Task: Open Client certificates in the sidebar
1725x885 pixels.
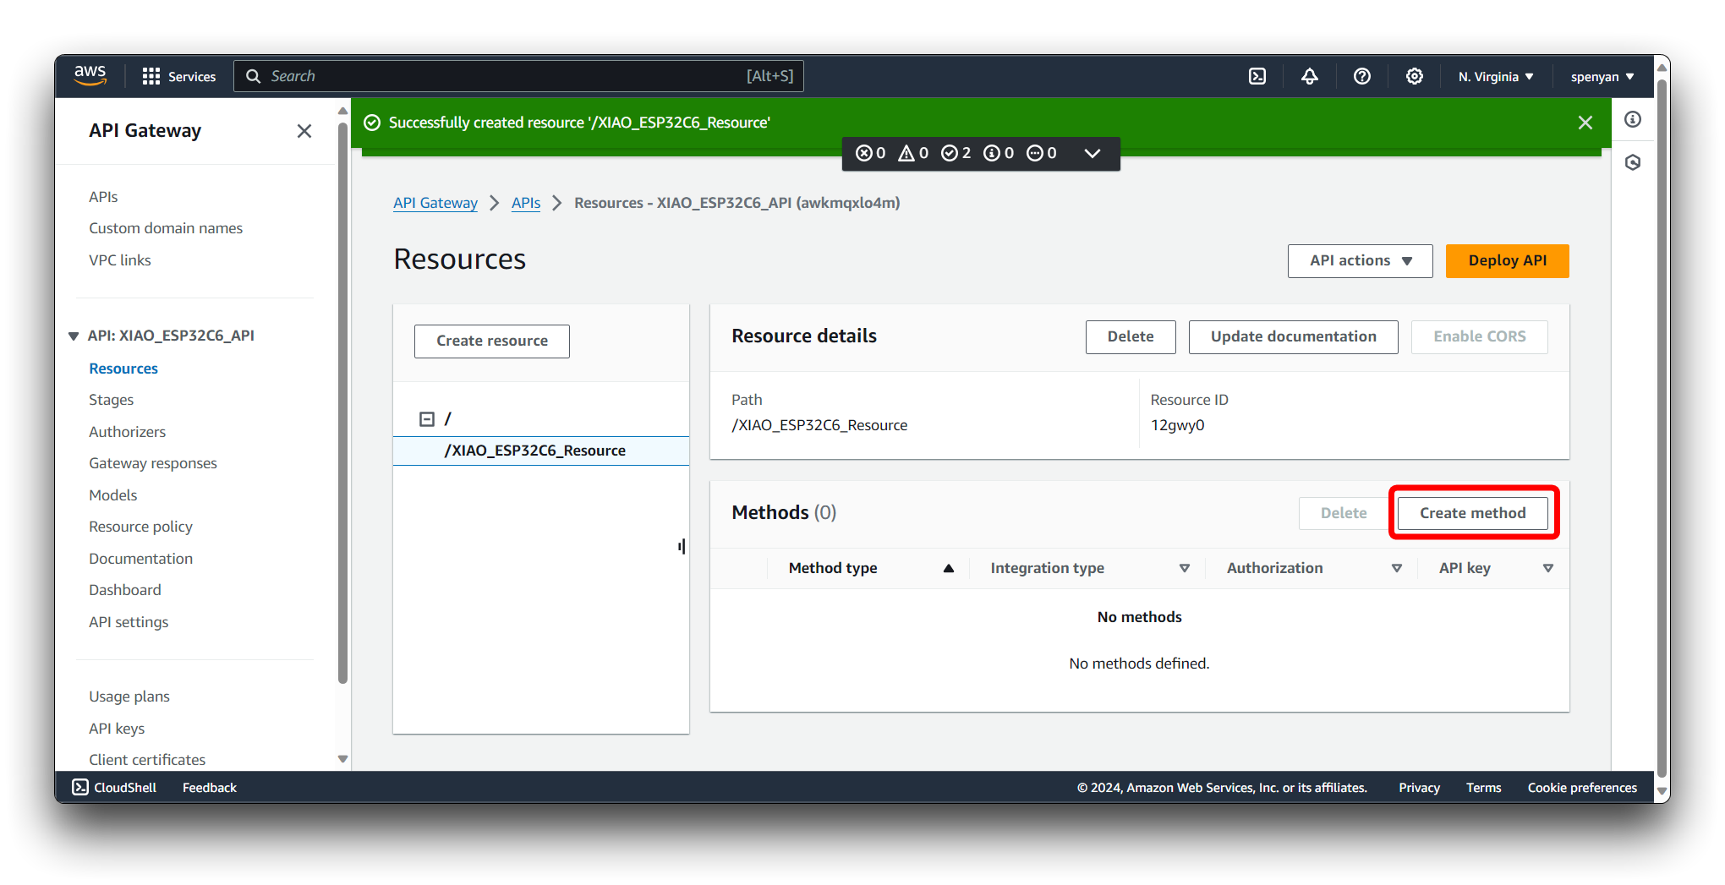Action: pos(147,760)
